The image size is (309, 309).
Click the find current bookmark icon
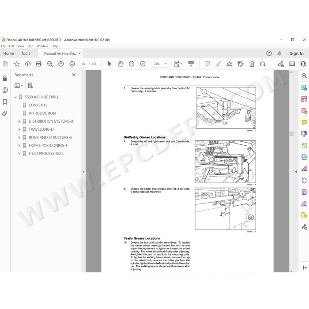(30, 86)
